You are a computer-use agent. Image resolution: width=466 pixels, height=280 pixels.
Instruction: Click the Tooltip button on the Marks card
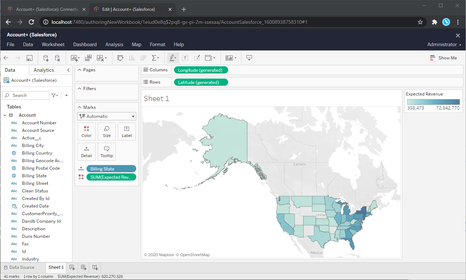click(107, 152)
